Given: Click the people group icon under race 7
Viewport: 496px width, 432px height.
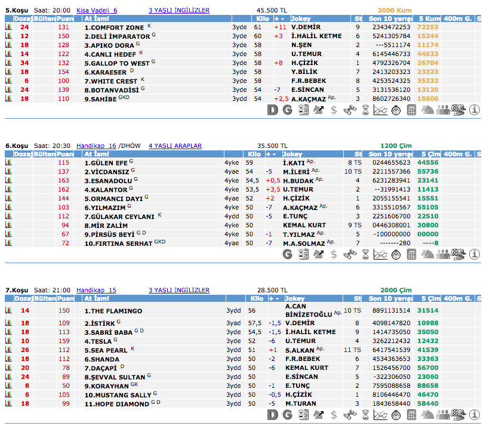Looking at the screenshot, I should [443, 414].
